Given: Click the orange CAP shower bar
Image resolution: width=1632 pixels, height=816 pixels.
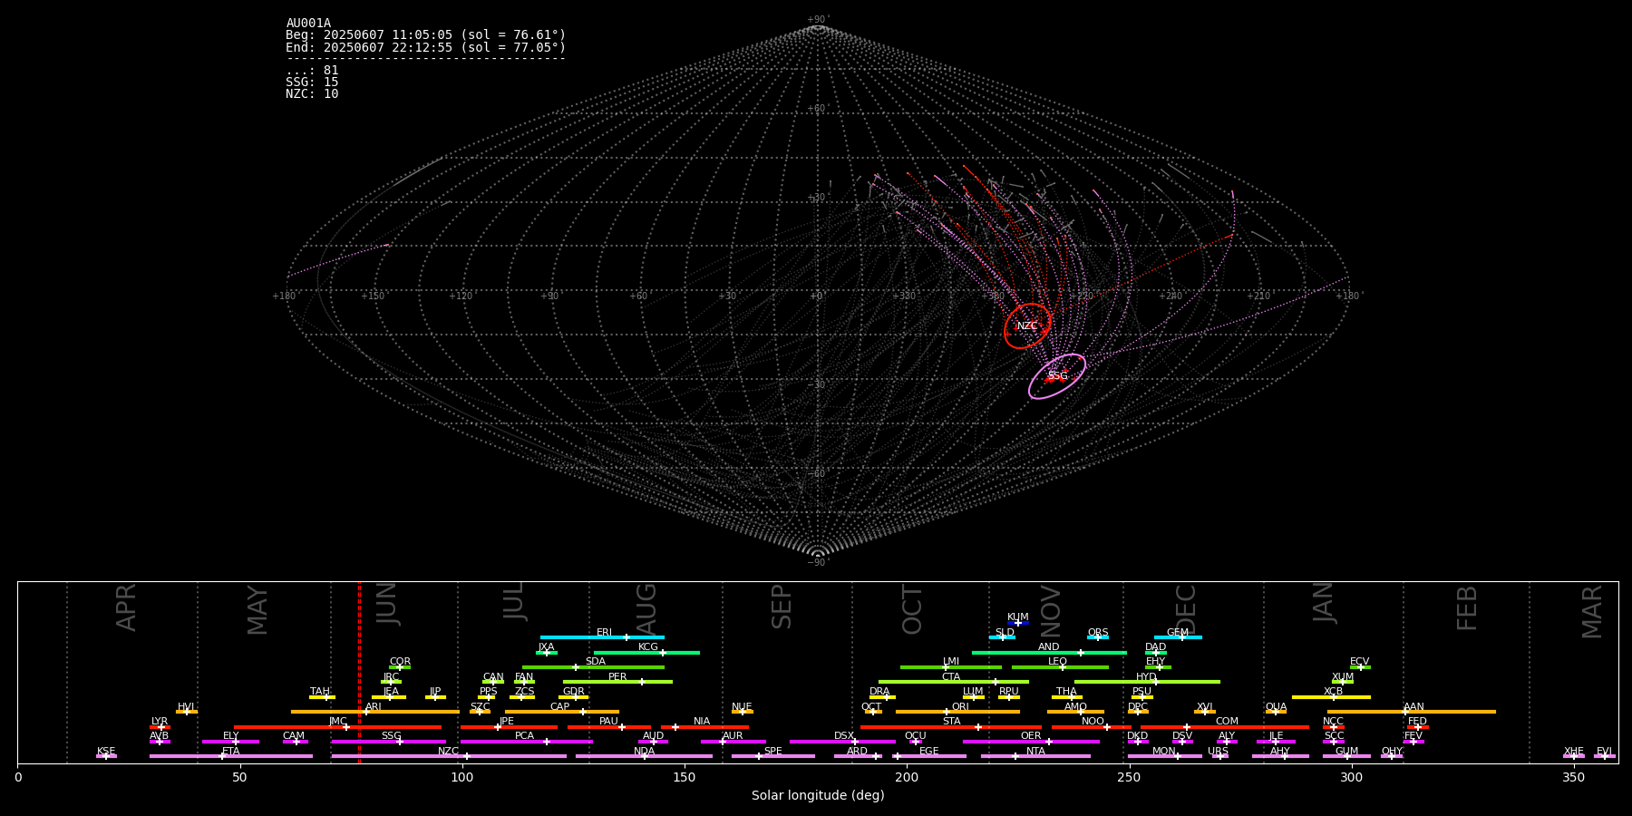Looking at the screenshot, I should coord(562,712).
